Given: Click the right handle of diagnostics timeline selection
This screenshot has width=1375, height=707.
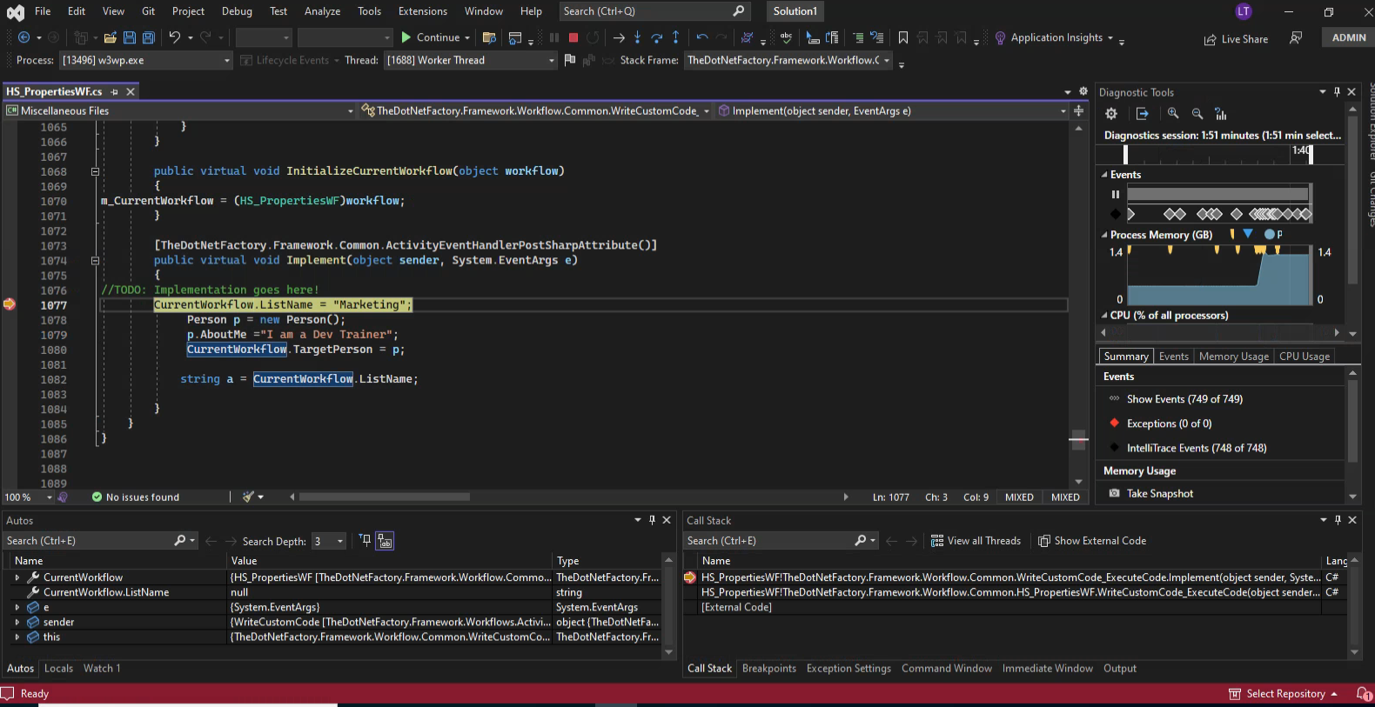Looking at the screenshot, I should click(1311, 153).
